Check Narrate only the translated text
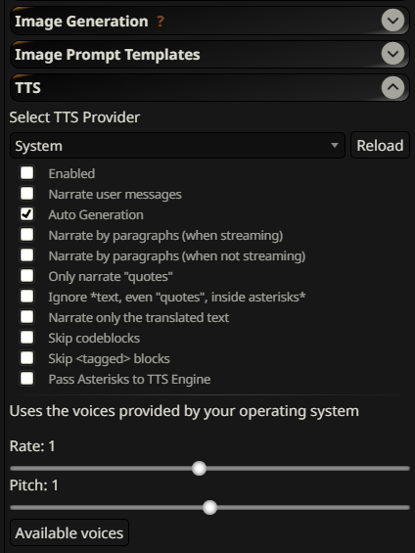Image resolution: width=415 pixels, height=553 pixels. [27, 317]
